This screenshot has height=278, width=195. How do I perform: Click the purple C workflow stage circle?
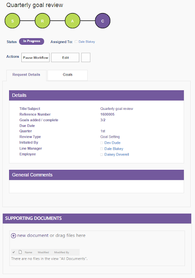coord(103,21)
